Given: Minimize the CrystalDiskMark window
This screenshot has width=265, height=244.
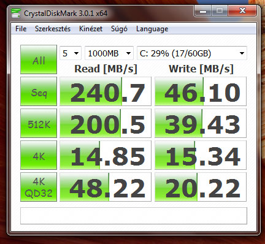Looking at the screenshot, I should click(x=203, y=10).
